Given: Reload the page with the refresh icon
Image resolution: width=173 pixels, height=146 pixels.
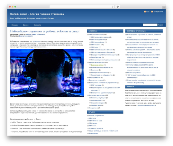Looking at the screenshot, I should (112, 7).
